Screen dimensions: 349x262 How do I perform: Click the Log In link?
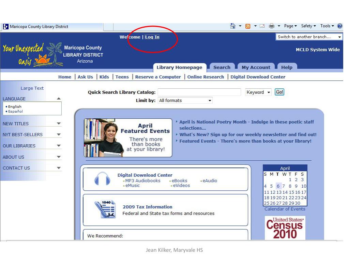click(x=152, y=37)
